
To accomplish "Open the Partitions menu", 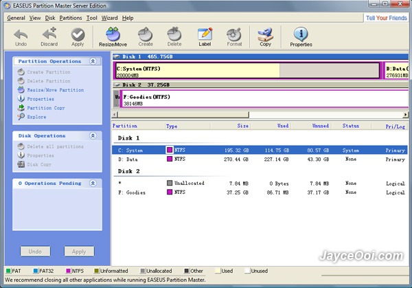I will point(71,18).
